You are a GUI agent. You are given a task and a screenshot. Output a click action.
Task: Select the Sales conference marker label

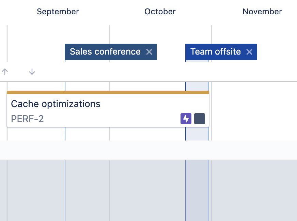tap(105, 52)
